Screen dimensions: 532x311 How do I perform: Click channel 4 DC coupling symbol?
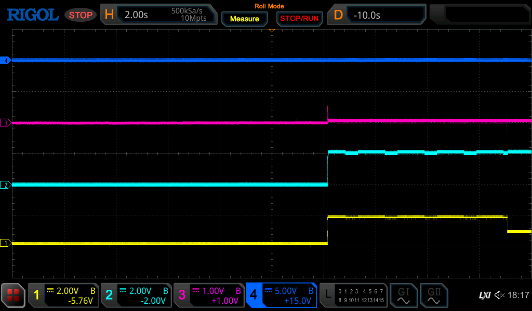coord(269,290)
